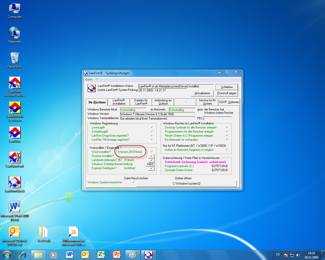Open the Datei menu

tap(89, 79)
